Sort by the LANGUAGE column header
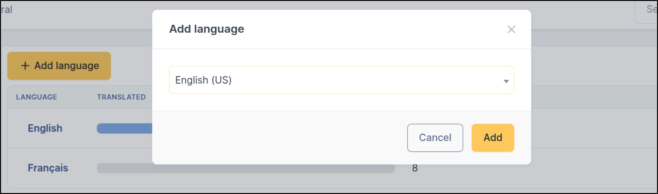This screenshot has height=194, width=658. [x=36, y=97]
